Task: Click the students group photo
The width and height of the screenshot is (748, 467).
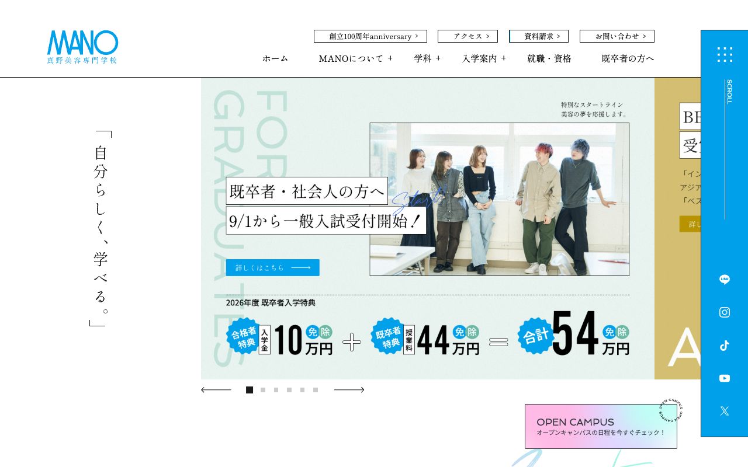Action: pos(500,199)
